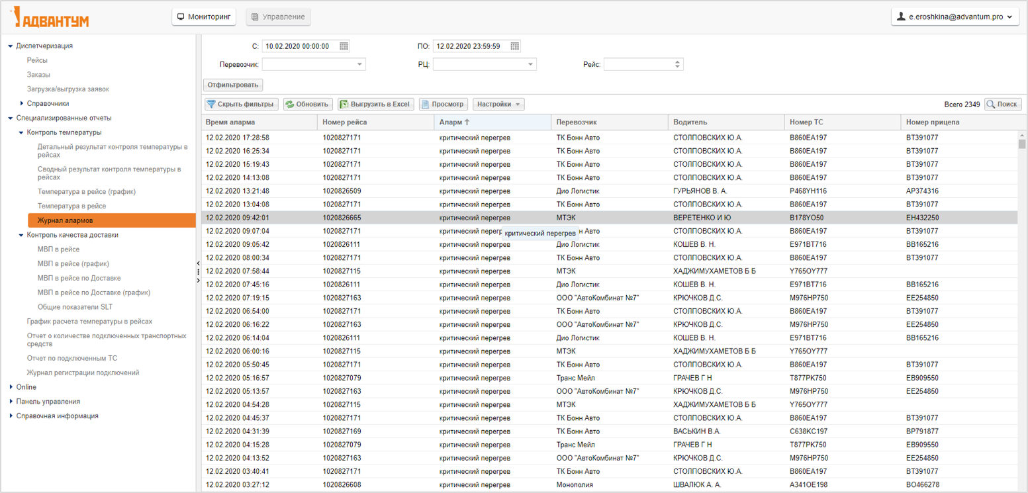Open Температура в рейсе (график) report
This screenshot has width=1028, height=493.
[x=86, y=192]
